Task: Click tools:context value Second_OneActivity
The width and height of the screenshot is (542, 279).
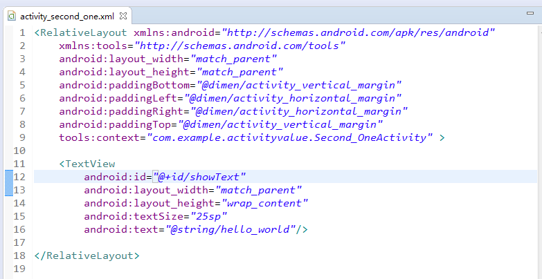Action: click(290, 137)
